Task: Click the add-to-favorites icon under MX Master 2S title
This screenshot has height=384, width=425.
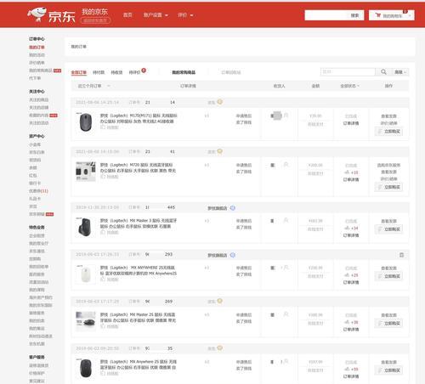Action: (103, 326)
